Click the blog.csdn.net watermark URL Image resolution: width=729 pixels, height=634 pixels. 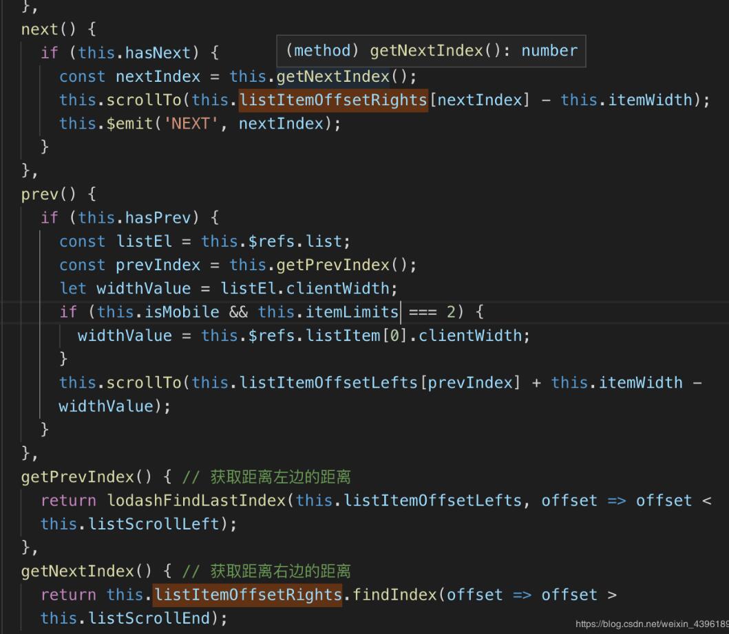[x=652, y=624]
